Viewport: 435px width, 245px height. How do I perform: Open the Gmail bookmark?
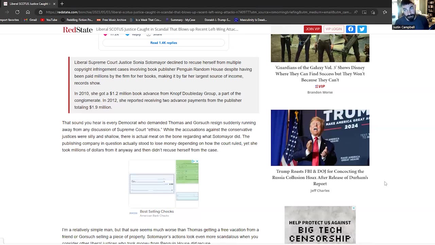pyautogui.click(x=30, y=20)
